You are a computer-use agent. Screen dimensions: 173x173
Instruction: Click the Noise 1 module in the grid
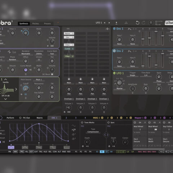pos(69,34)
